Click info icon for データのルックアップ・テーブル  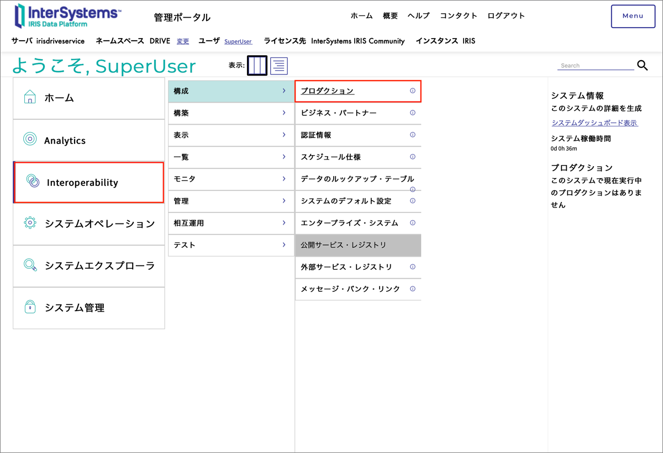coord(412,189)
